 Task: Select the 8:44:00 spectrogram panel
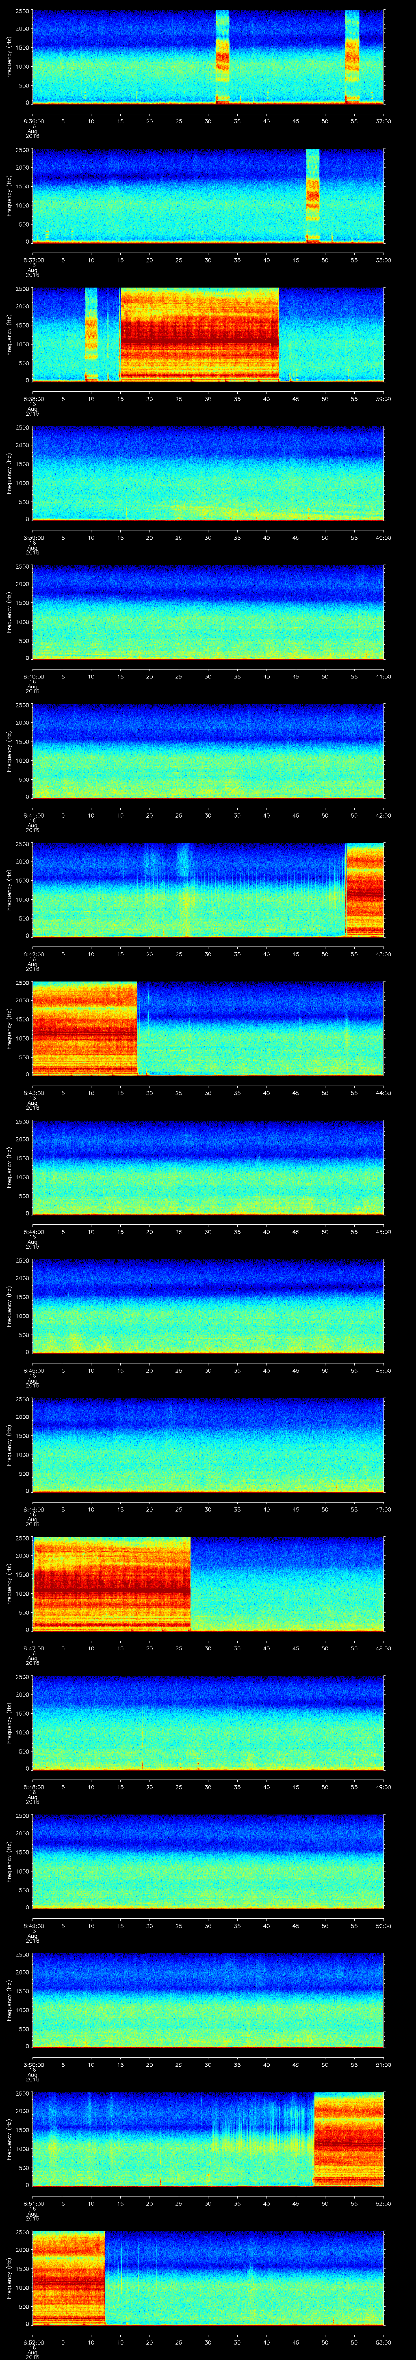click(208, 1166)
